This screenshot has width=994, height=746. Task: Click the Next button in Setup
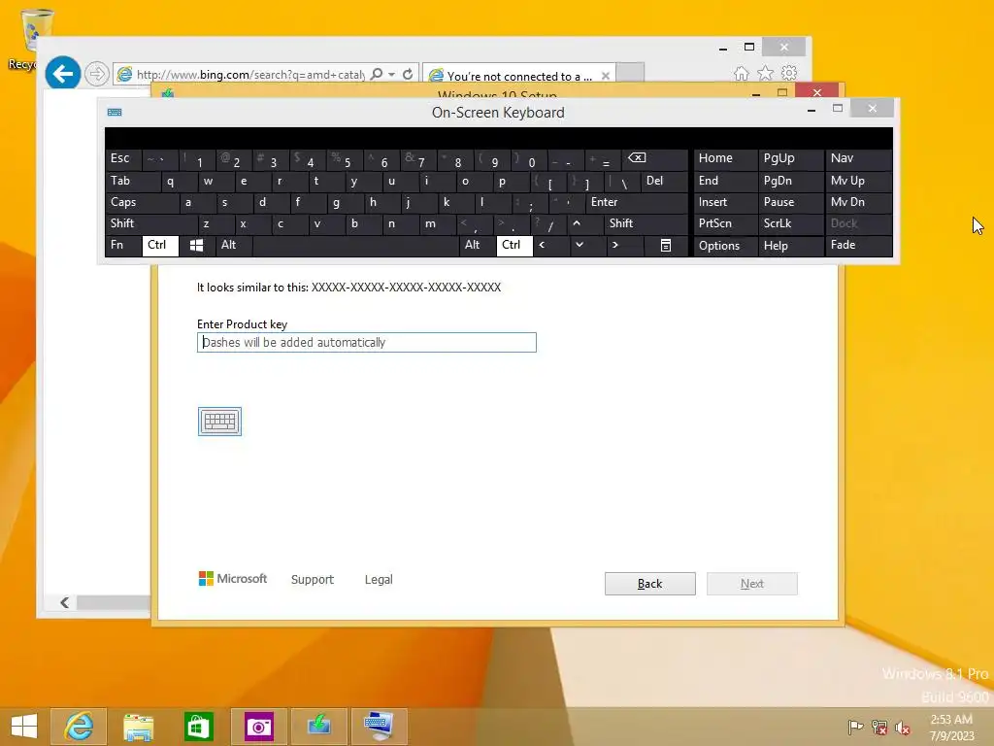[752, 584]
